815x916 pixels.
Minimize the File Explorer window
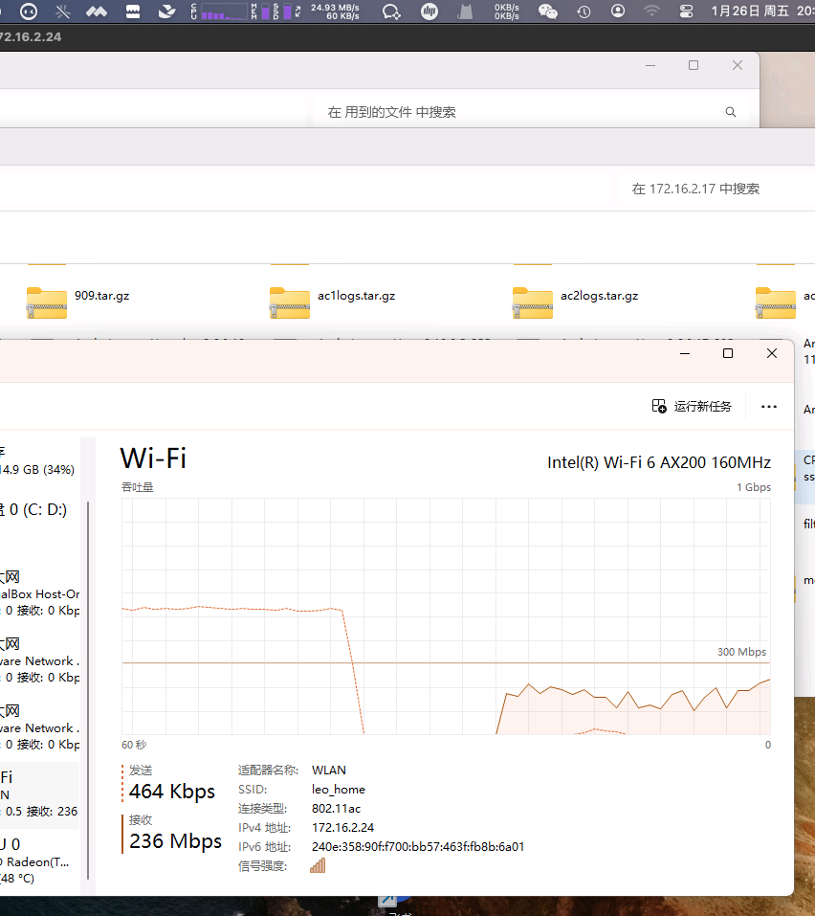650,65
